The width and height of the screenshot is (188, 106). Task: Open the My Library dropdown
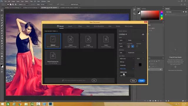[x=174, y=12]
